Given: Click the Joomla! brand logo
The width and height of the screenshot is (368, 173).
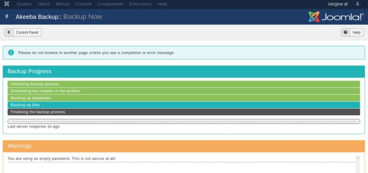Looking at the screenshot, I should [336, 17].
